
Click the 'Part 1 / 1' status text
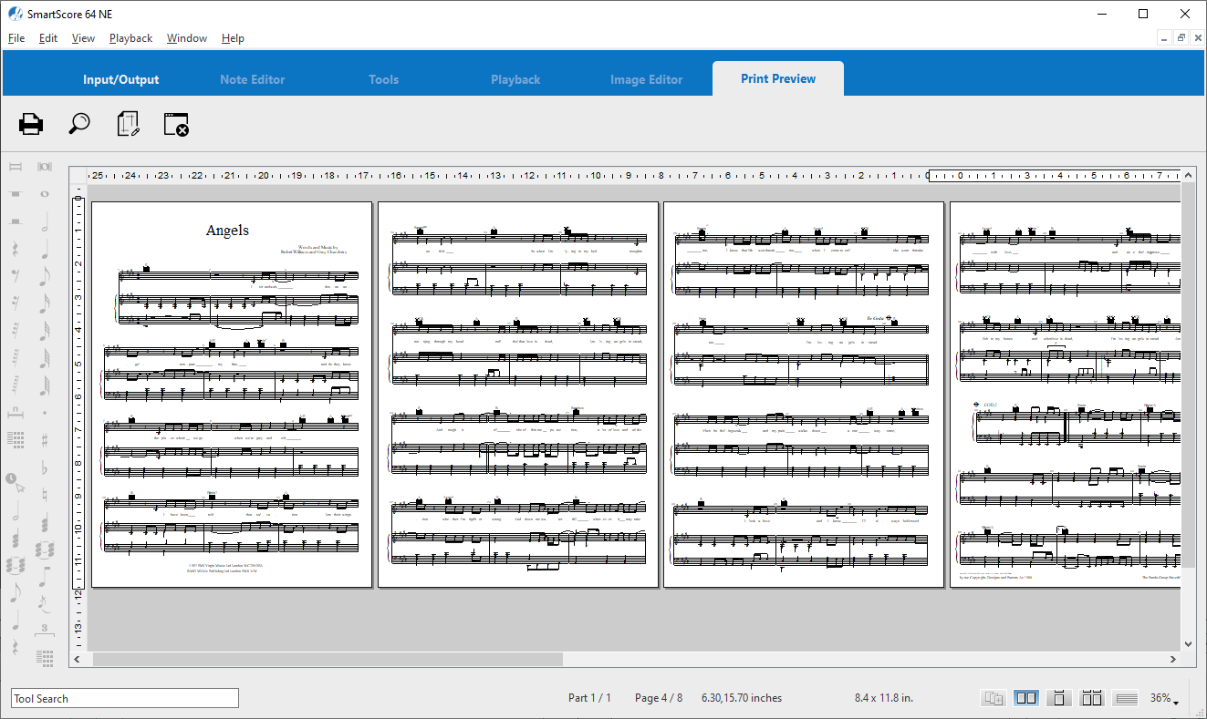[589, 698]
